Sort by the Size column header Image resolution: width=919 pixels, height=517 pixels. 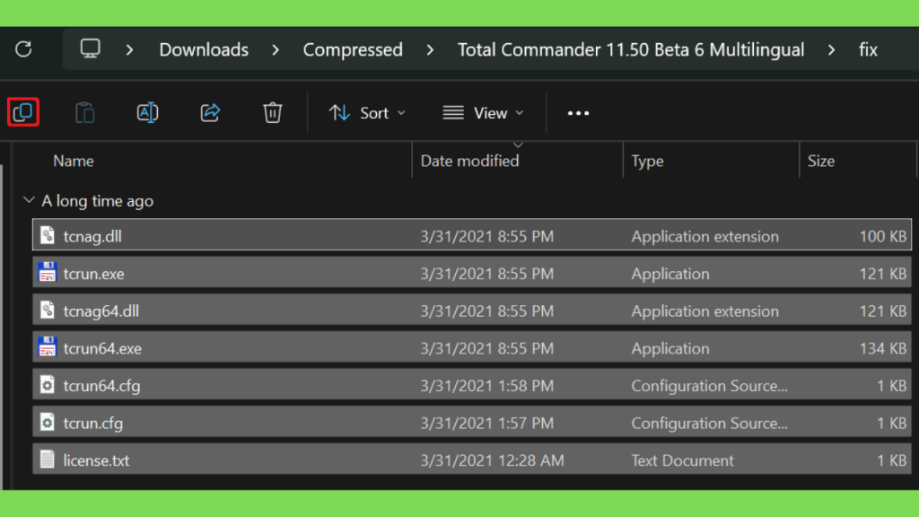pyautogui.click(x=820, y=161)
